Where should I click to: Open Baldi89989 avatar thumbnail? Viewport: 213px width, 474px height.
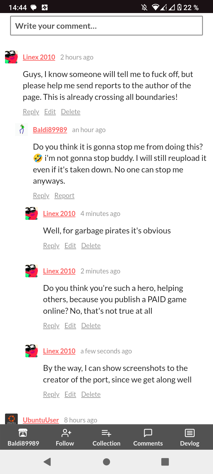pos(21,129)
